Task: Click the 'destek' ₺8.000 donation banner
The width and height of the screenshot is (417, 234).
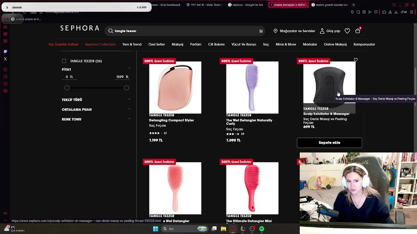Action: click(77, 7)
